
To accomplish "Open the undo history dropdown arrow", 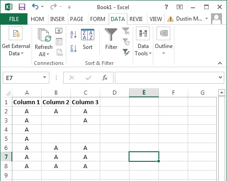I will 43,7.
